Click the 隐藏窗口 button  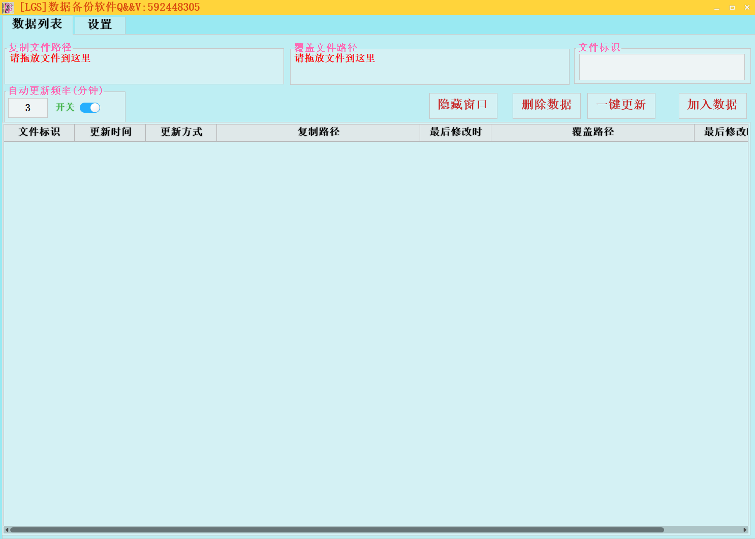click(x=463, y=106)
